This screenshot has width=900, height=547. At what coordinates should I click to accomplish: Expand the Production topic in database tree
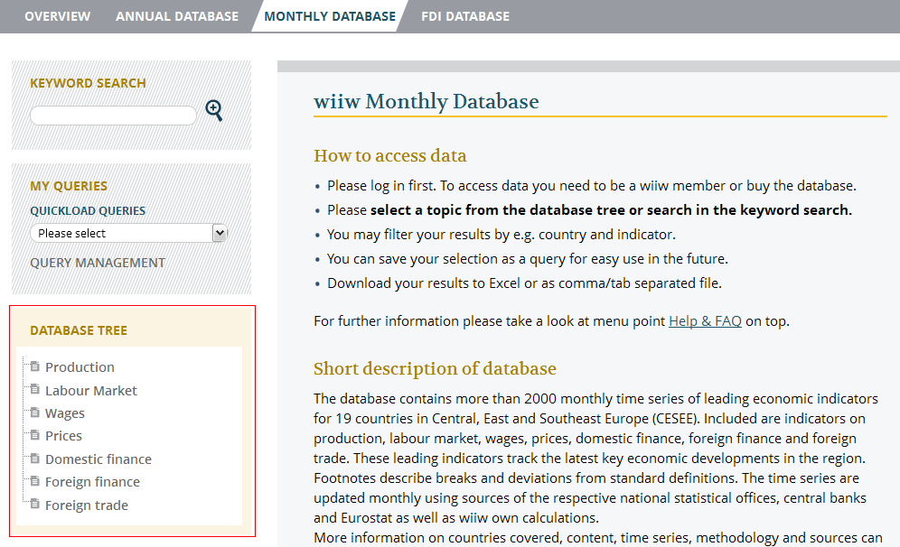pyautogui.click(x=80, y=367)
